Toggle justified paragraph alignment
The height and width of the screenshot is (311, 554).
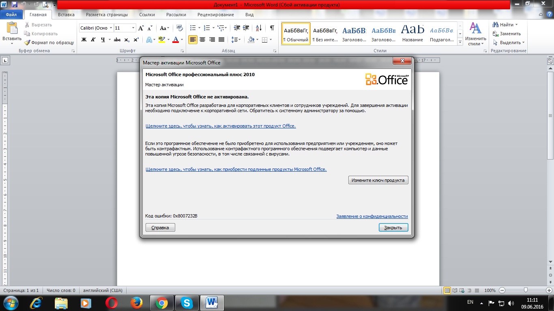click(221, 40)
